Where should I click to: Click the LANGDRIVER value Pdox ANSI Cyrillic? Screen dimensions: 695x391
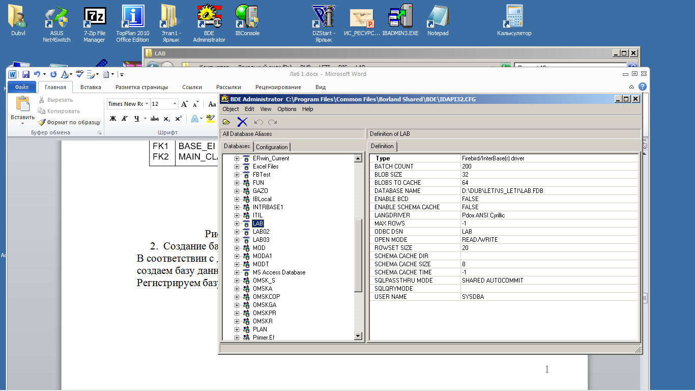point(483,215)
